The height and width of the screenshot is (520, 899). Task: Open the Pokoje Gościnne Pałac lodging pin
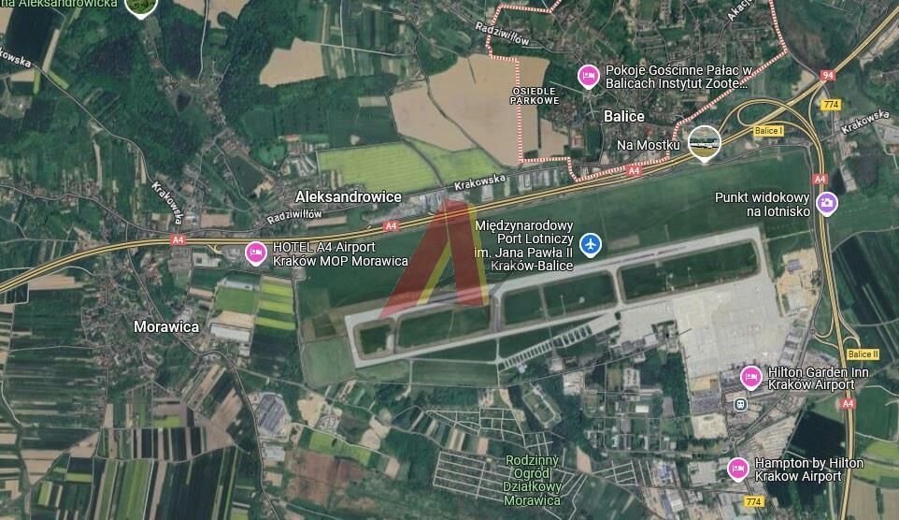[x=588, y=77]
